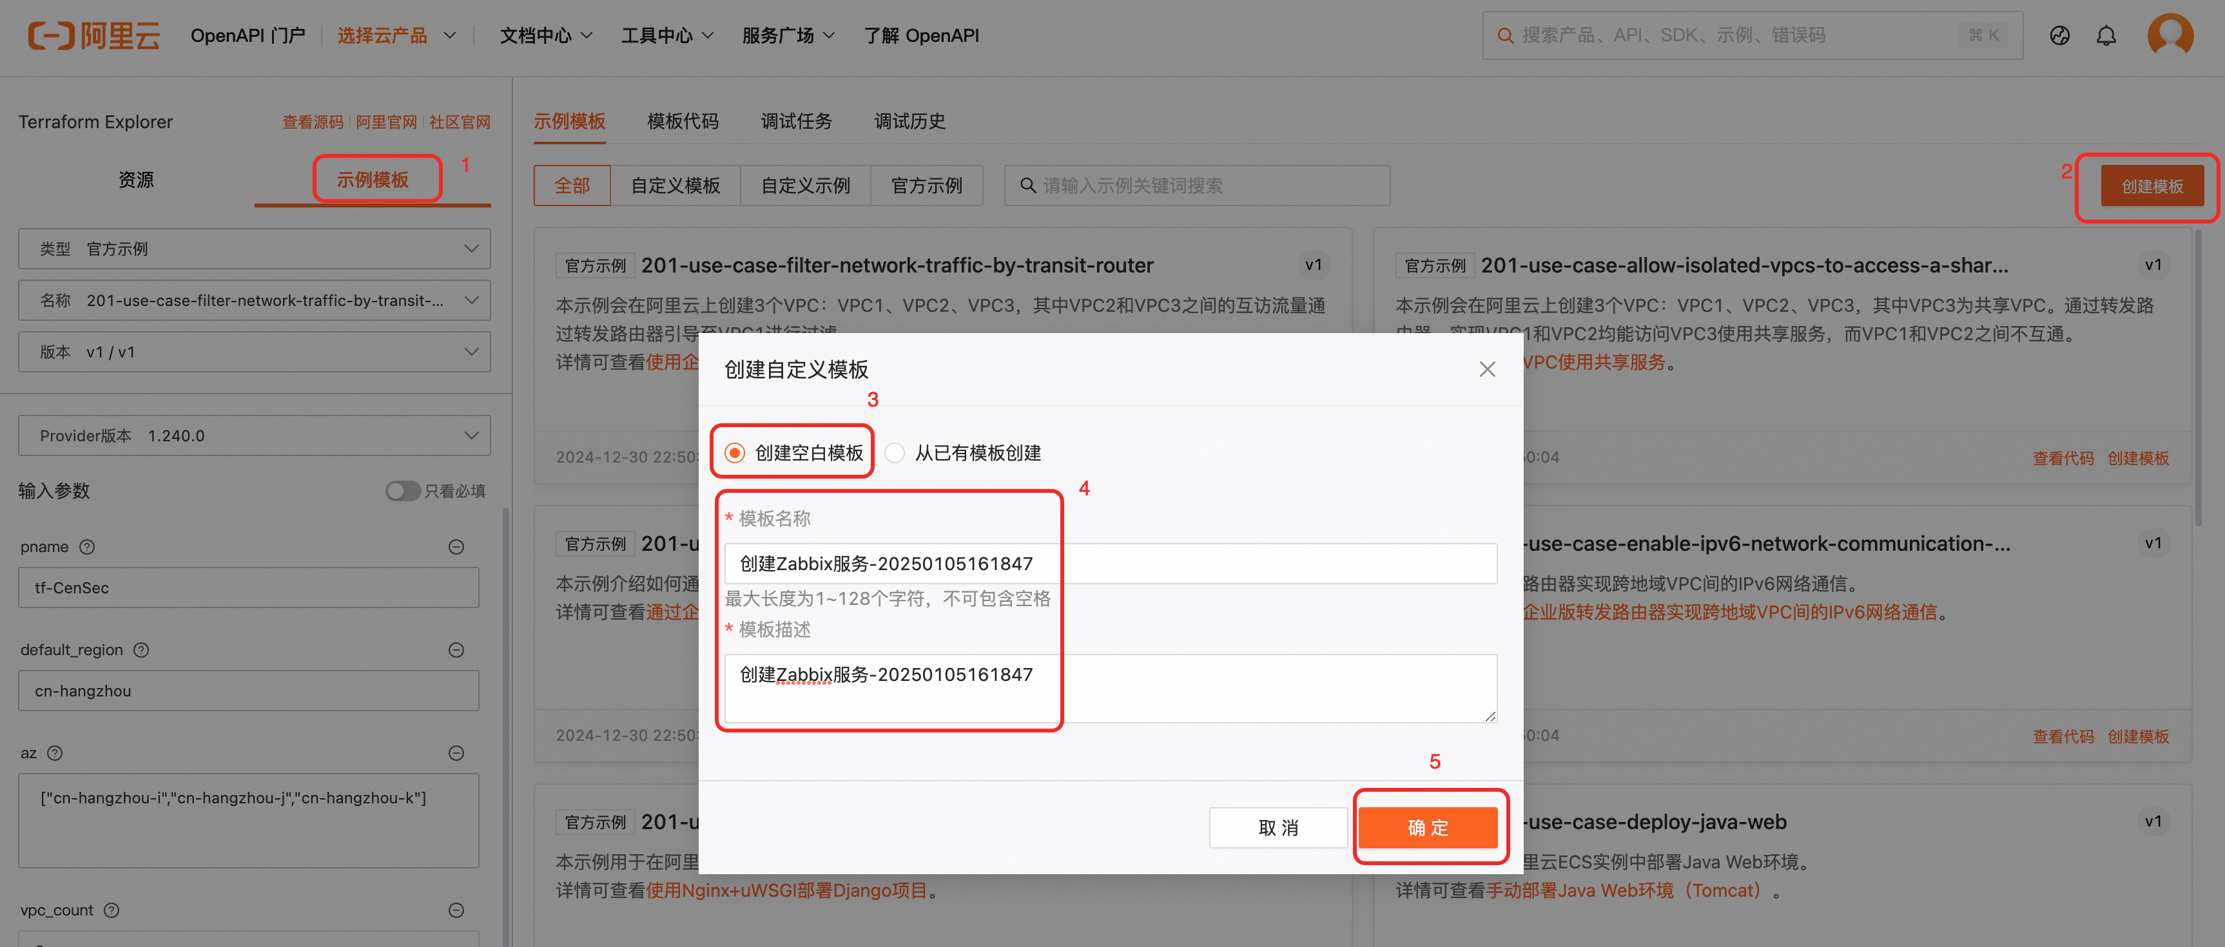The width and height of the screenshot is (2225, 947).
Task: Switch to the 调试任务 tab
Action: pos(797,122)
